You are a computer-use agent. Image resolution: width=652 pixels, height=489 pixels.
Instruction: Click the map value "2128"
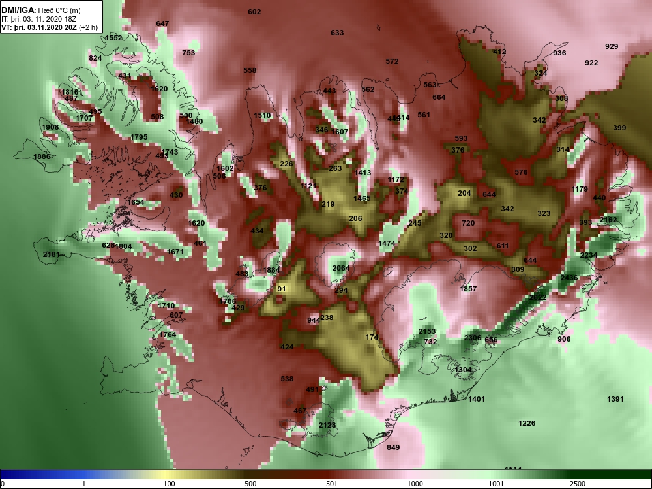[327, 425]
